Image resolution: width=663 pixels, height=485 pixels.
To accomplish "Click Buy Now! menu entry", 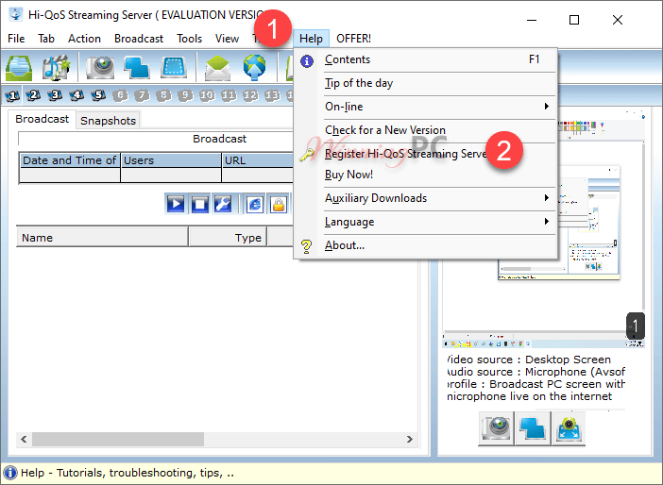I will [x=426, y=175].
